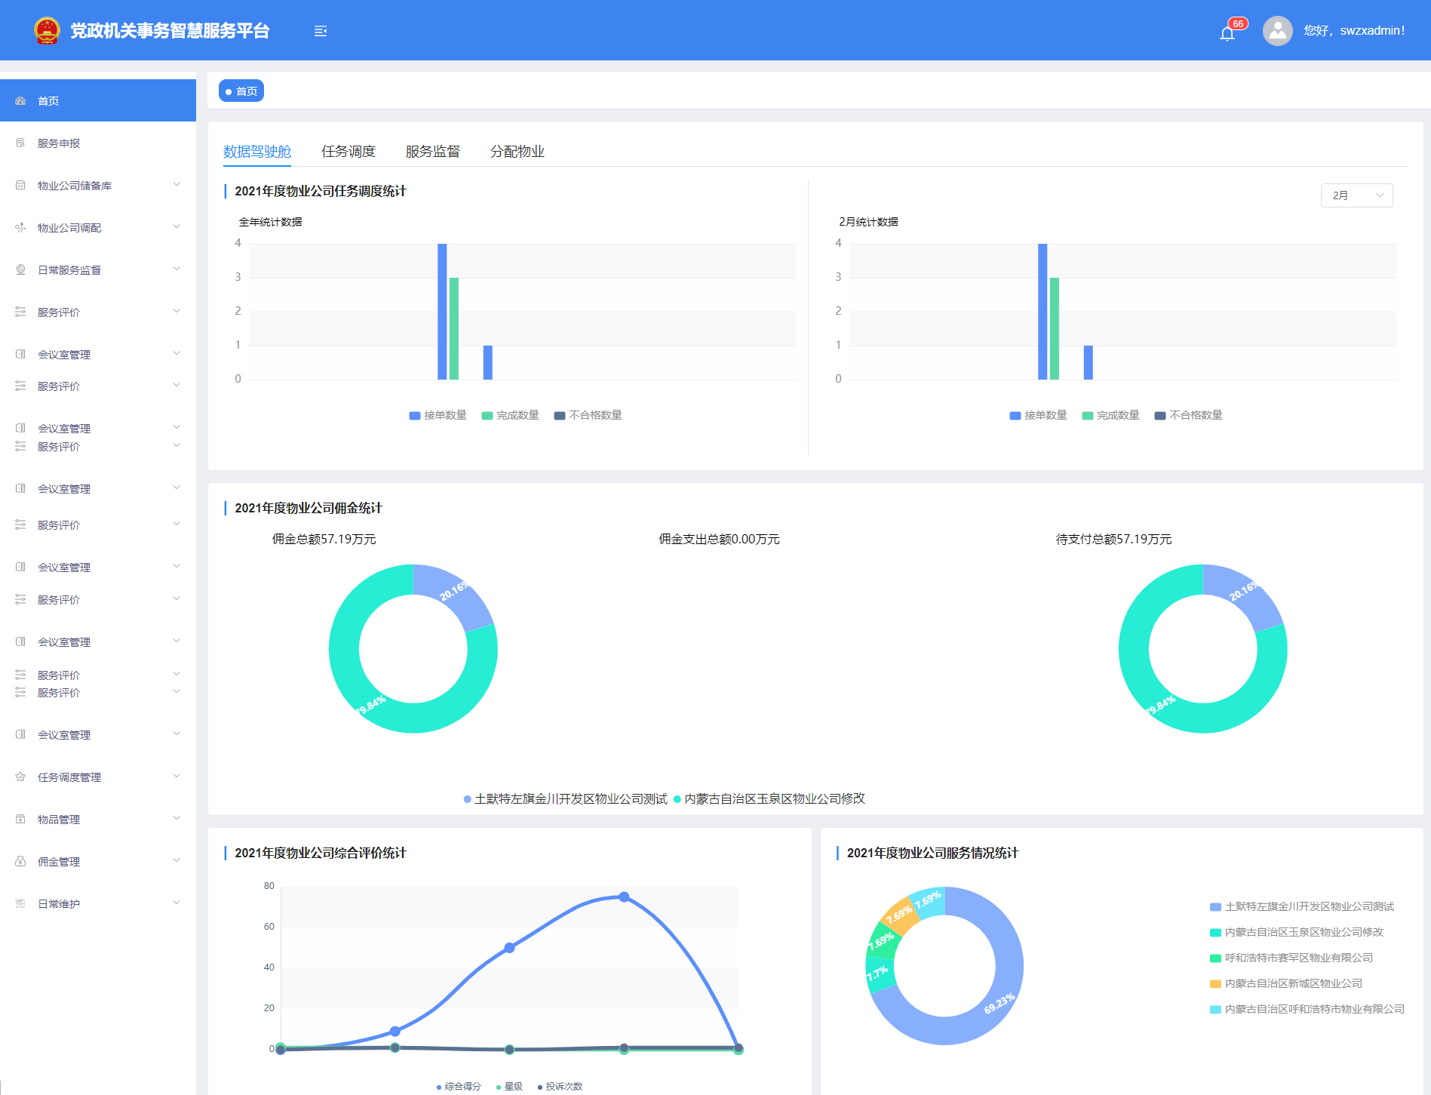1431x1095 pixels.
Task: Toggle 接单数量 legend in yearly chart
Action: tap(438, 415)
